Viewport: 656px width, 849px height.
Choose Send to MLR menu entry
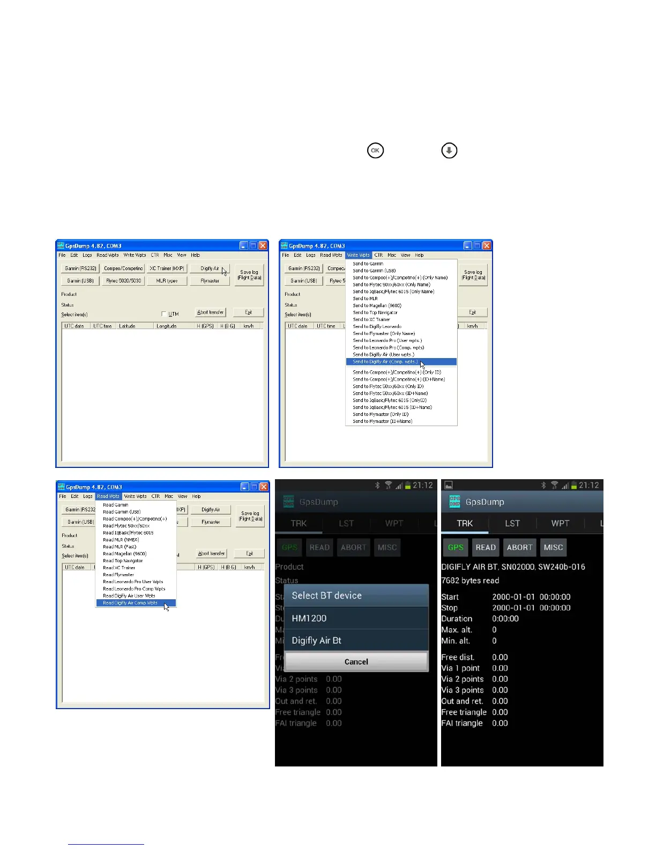401,299
